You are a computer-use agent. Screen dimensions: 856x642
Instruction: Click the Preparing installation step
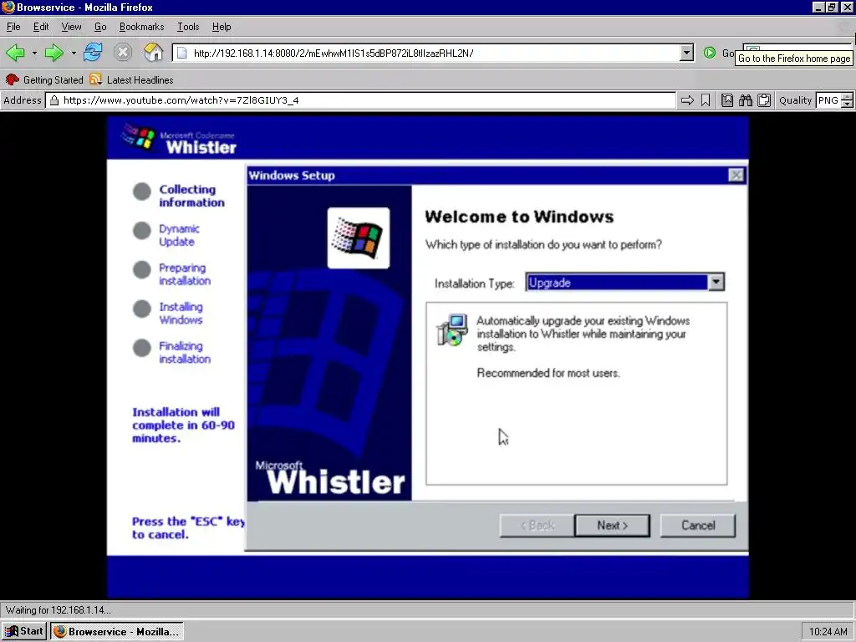pyautogui.click(x=185, y=274)
